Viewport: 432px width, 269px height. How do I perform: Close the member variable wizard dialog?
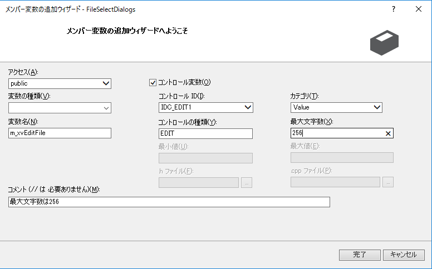click(419, 9)
